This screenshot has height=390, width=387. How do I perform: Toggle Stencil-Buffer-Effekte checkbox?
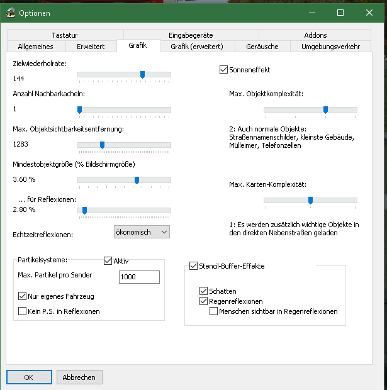(193, 266)
